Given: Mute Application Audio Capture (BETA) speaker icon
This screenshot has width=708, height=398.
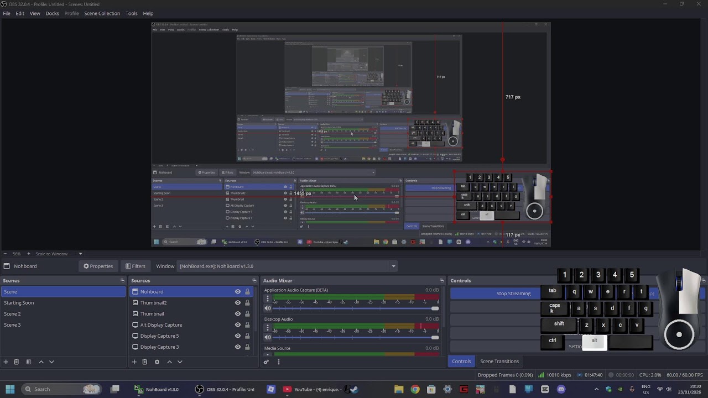Looking at the screenshot, I should pyautogui.click(x=268, y=308).
